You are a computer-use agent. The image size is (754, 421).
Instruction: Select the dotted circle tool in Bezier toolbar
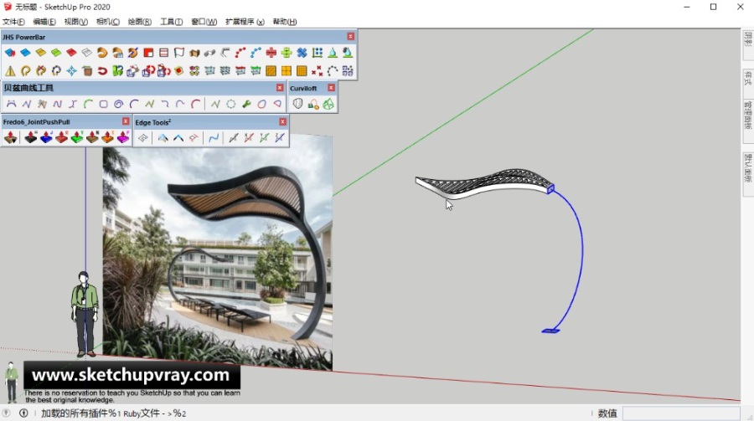pyautogui.click(x=231, y=104)
